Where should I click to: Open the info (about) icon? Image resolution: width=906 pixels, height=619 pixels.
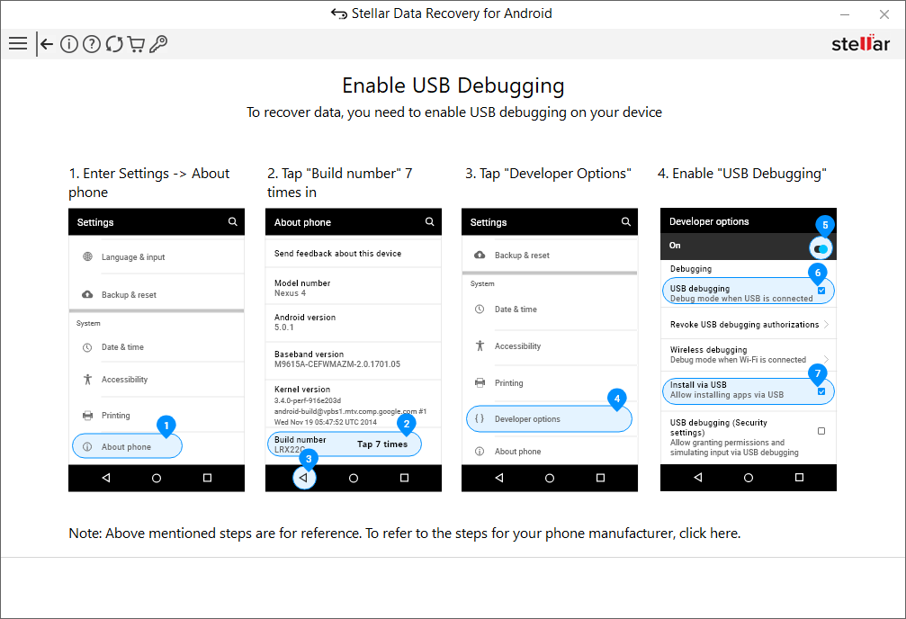tap(69, 44)
